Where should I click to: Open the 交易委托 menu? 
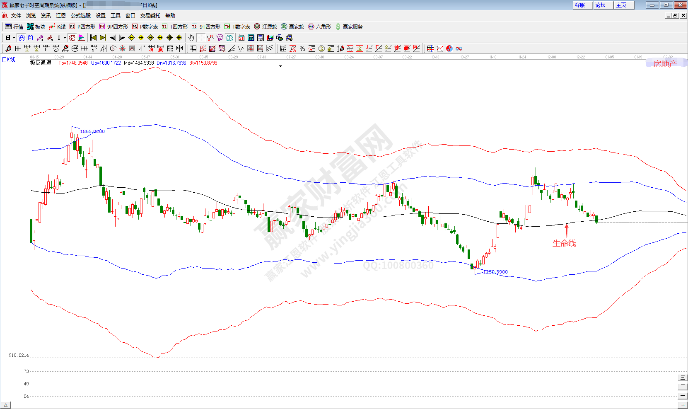[150, 16]
